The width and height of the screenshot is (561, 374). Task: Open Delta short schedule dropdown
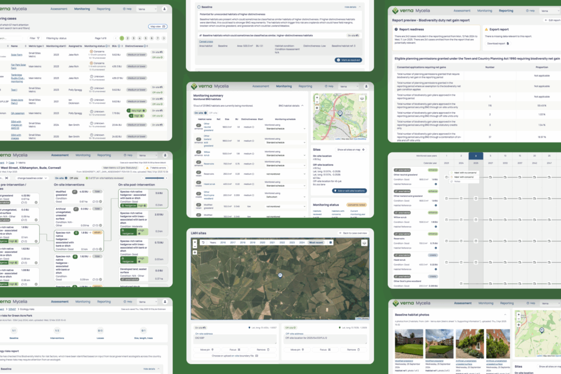point(285,197)
